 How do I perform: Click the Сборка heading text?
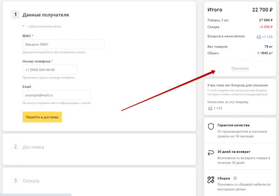coord(224,178)
